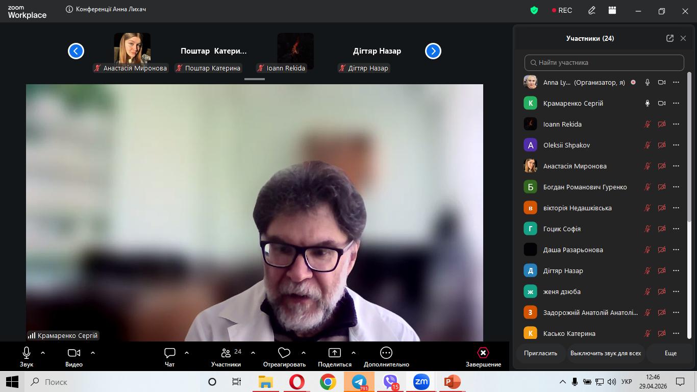697x392 pixels.
Task: Click Выключить звук для всех button
Action: pyautogui.click(x=606, y=353)
